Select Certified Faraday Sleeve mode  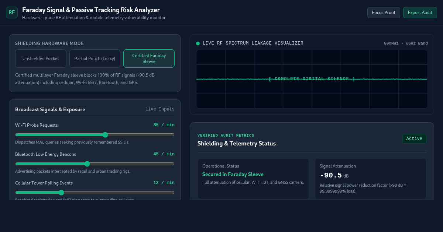(149, 59)
